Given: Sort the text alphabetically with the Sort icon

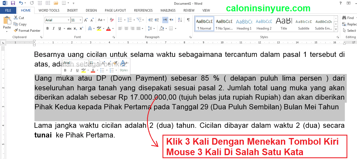Looking at the screenshot, I should coord(180,20).
